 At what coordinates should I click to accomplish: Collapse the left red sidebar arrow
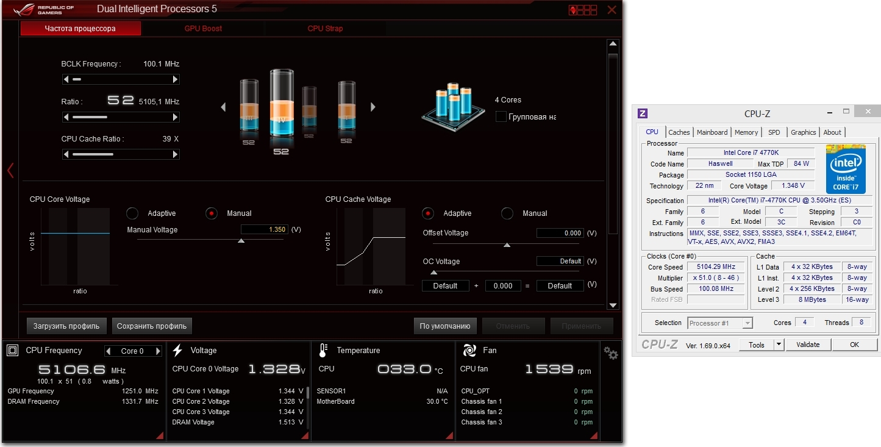pos(10,171)
